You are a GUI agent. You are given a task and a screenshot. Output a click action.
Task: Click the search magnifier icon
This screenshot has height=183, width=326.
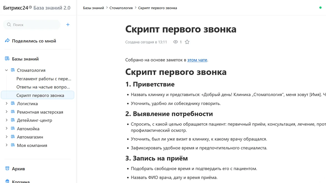[9, 24]
